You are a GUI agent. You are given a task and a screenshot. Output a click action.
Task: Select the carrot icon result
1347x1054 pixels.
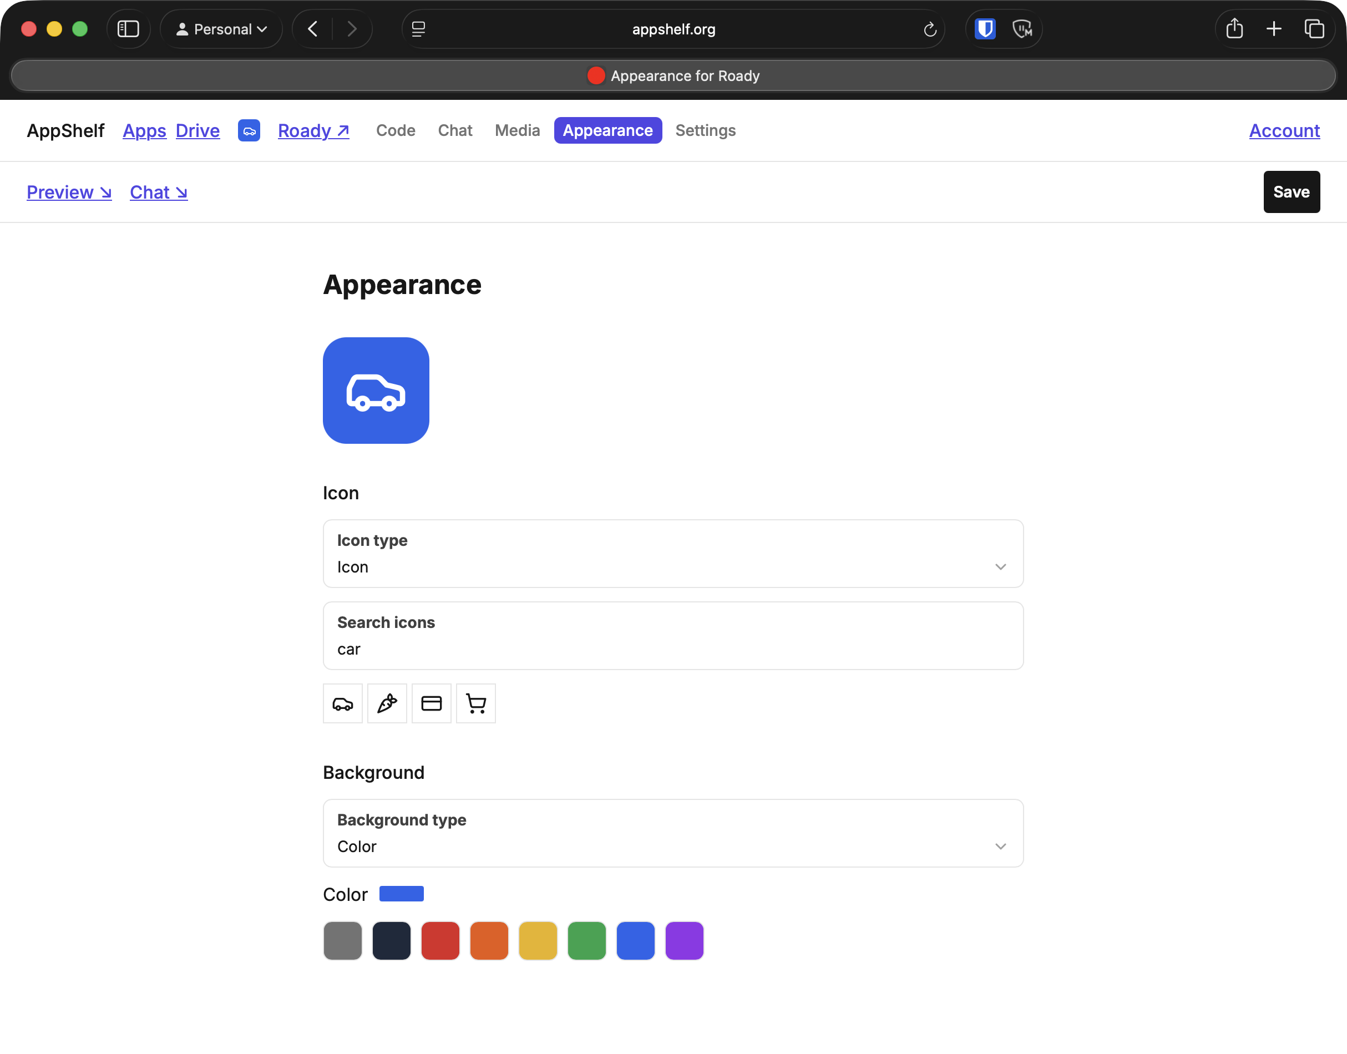click(x=387, y=703)
